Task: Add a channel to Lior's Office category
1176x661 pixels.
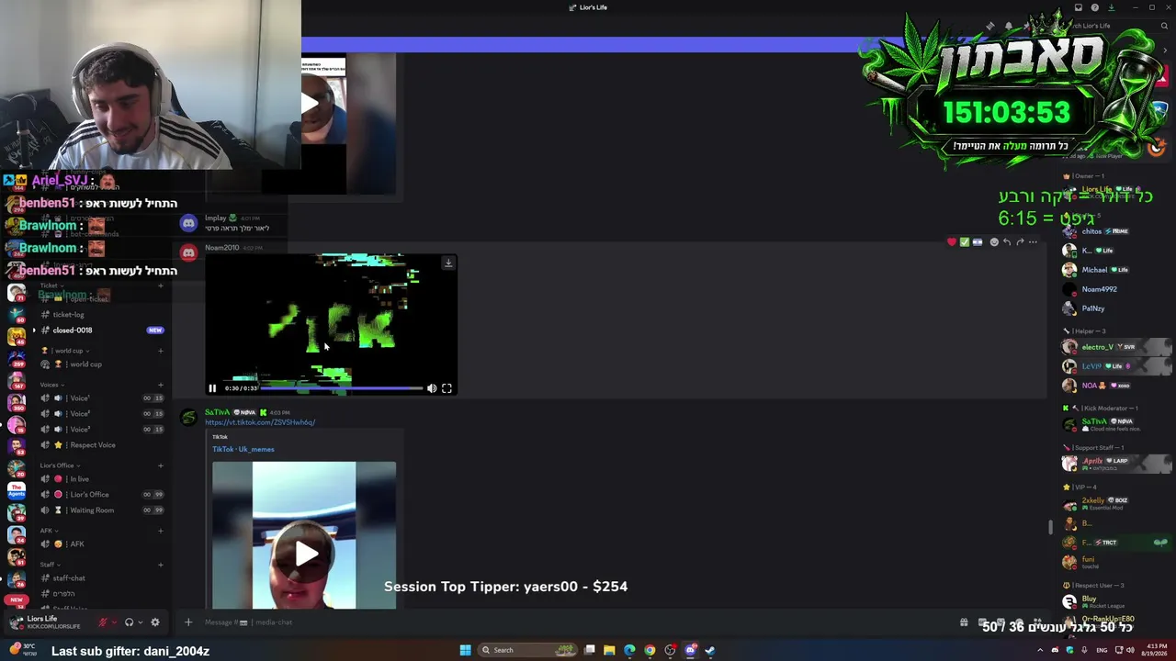Action: 161,465
